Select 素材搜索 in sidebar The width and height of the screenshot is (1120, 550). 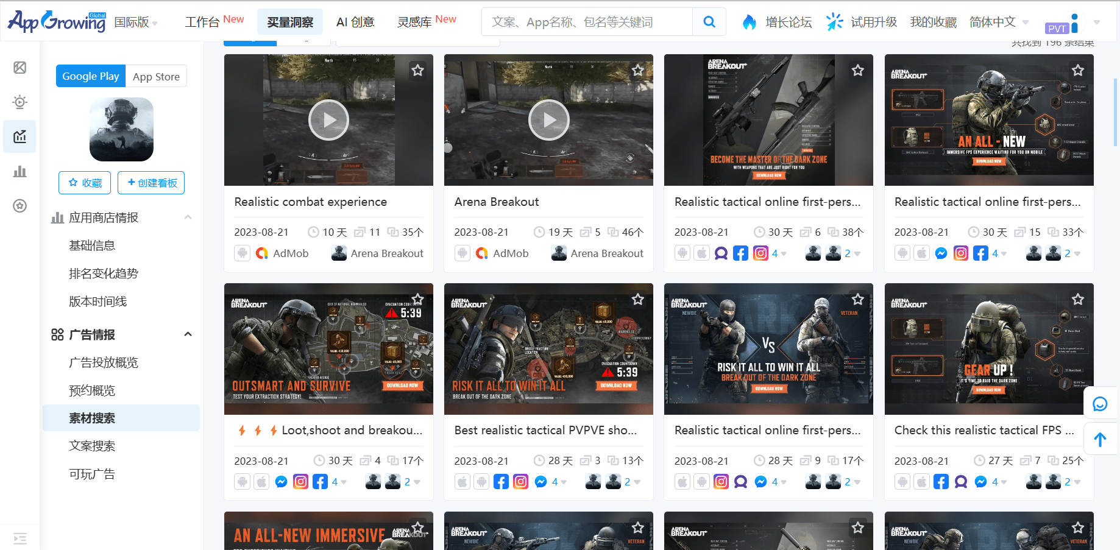click(x=121, y=418)
